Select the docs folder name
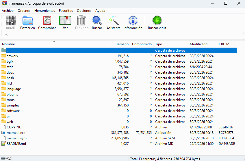245x161 pixels. tap(10, 72)
